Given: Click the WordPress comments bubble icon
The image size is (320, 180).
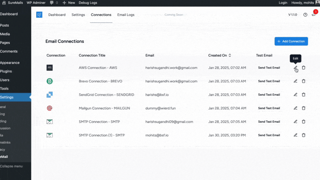Looking at the screenshot, I should 52,3.
